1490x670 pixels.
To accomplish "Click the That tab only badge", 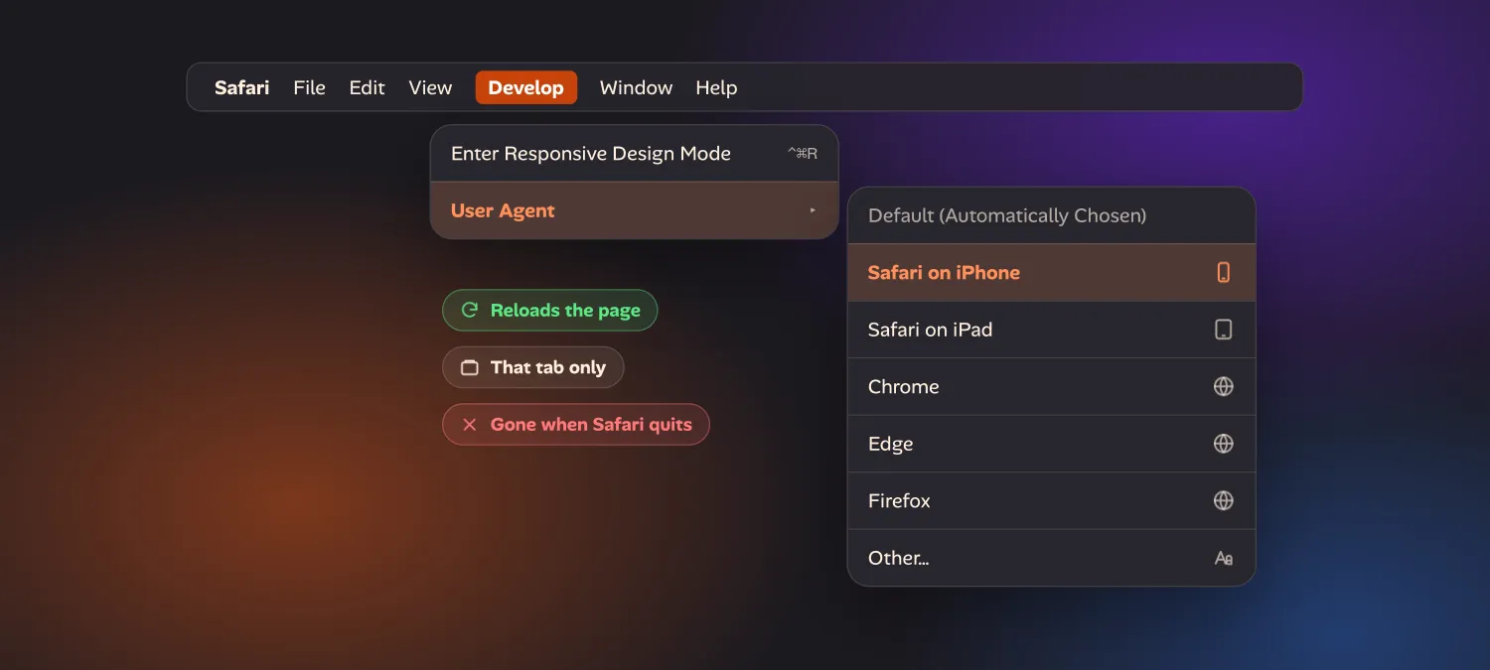I will click(x=532, y=367).
